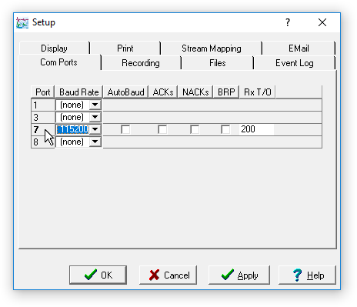The width and height of the screenshot is (357, 307).
Task: Select the Display tab
Action: click(x=54, y=48)
